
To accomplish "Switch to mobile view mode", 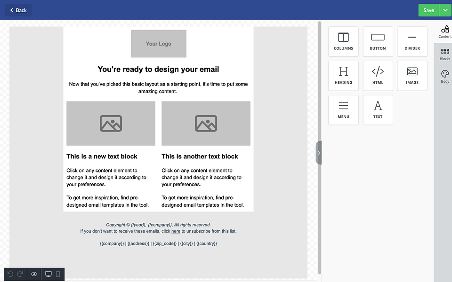I will click(x=58, y=274).
